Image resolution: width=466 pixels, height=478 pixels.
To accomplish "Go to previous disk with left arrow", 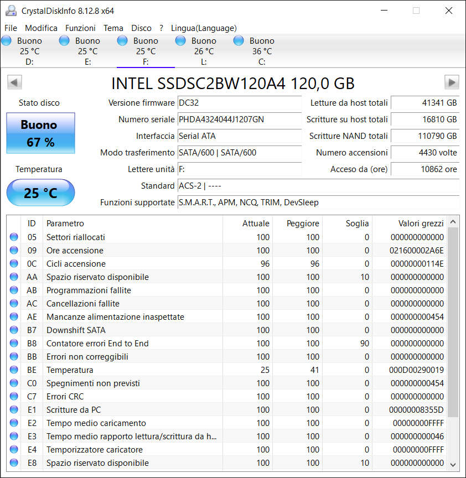I will (x=14, y=82).
